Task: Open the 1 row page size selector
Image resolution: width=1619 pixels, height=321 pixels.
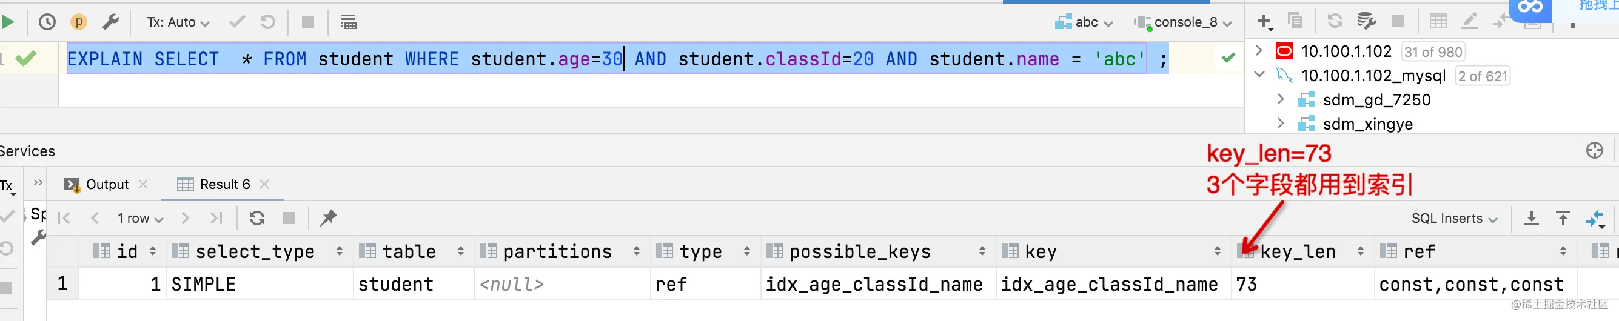Action: click(139, 218)
